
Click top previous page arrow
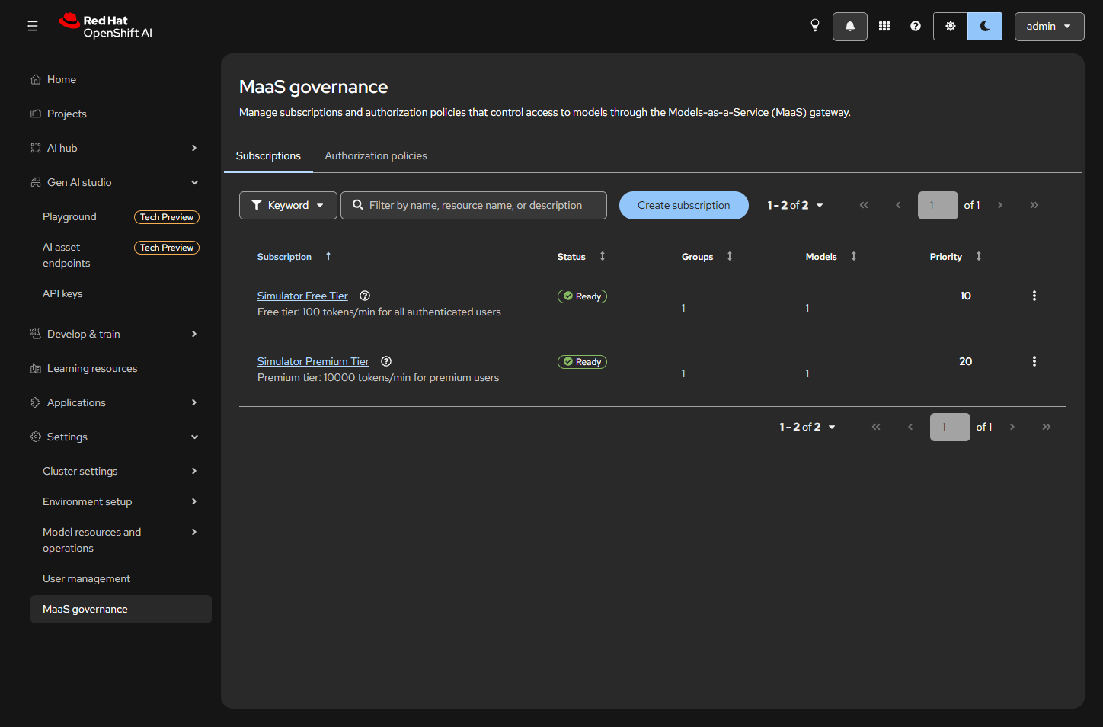(898, 205)
